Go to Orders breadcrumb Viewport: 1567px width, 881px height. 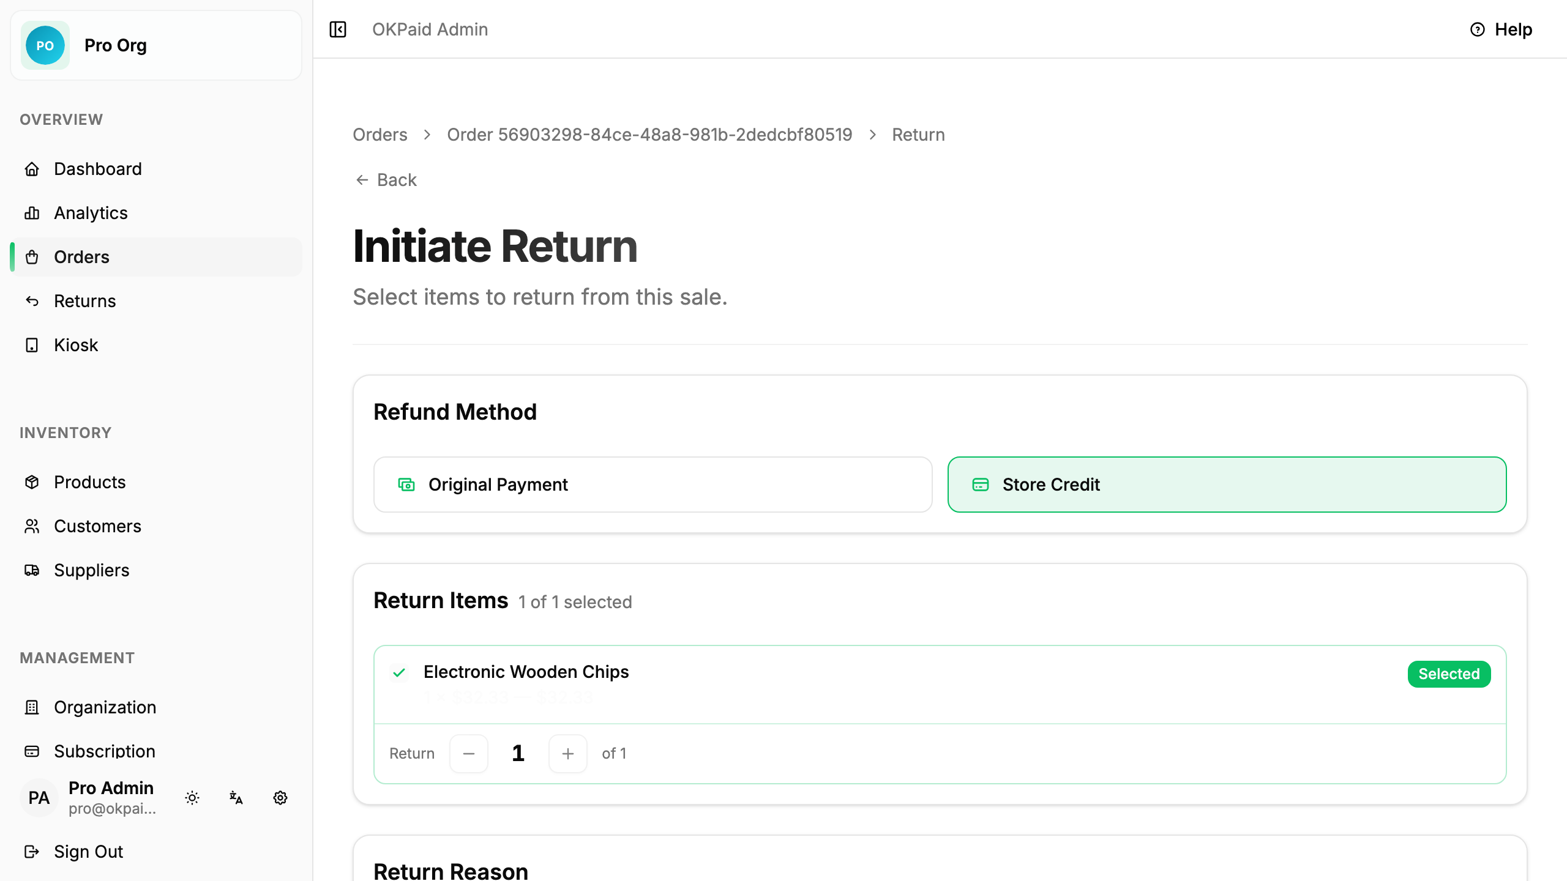[380, 135]
